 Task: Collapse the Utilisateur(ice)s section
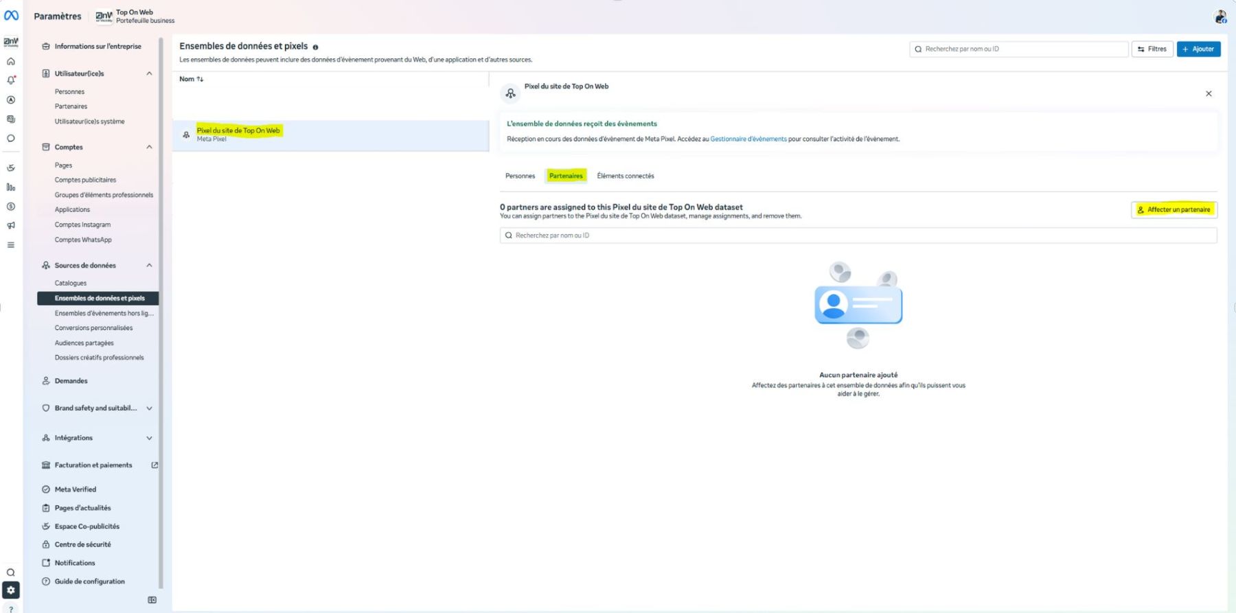coord(149,73)
